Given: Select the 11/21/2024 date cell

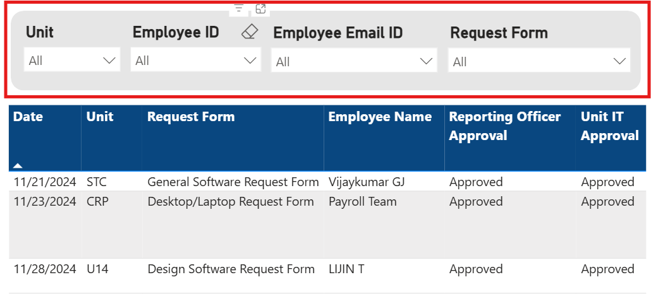Looking at the screenshot, I should (45, 182).
